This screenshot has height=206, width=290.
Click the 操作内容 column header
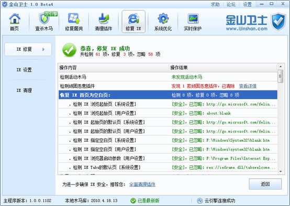point(114,67)
